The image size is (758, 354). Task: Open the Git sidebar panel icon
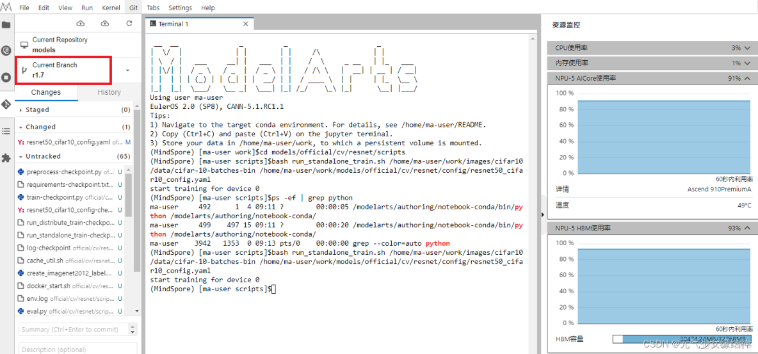pos(6,104)
